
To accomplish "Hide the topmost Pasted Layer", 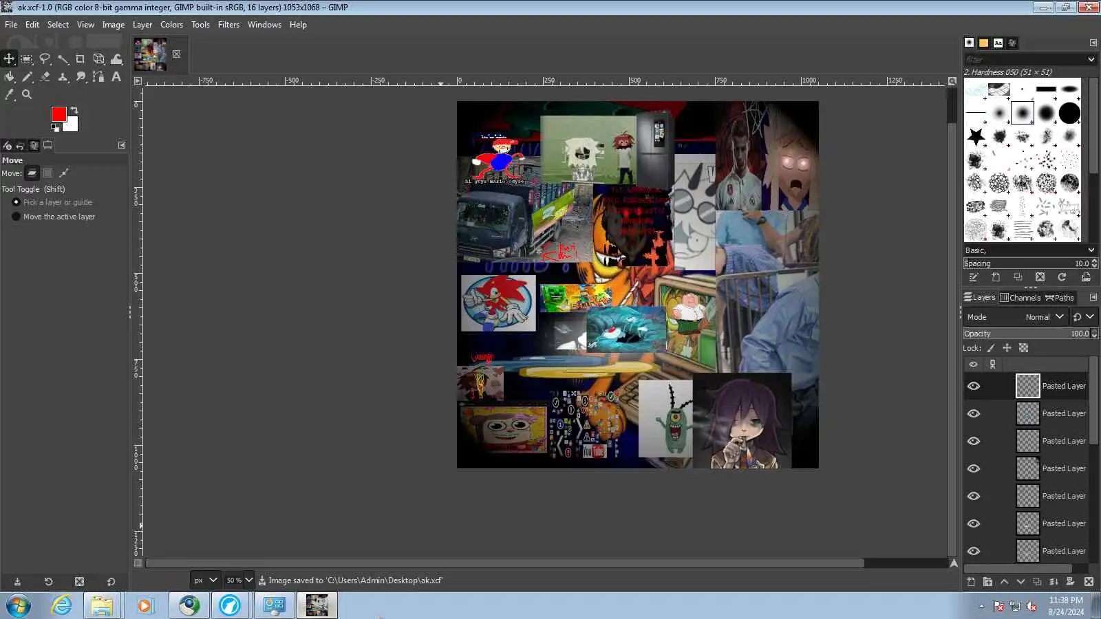I will [x=974, y=386].
